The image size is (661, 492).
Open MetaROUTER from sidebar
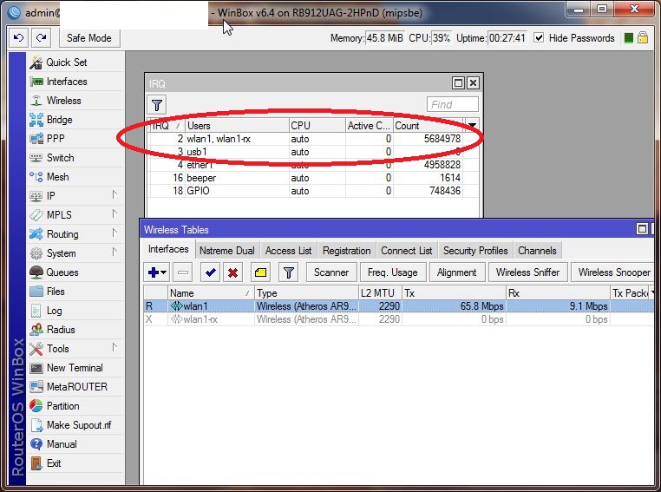(x=75, y=387)
